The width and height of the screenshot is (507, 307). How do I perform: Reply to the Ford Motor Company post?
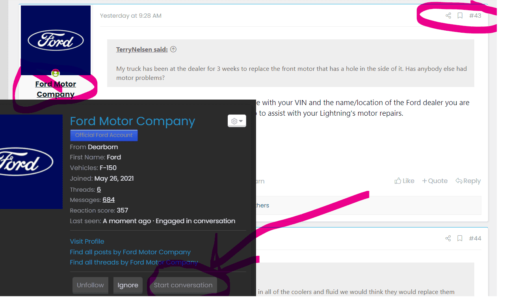pos(468,181)
